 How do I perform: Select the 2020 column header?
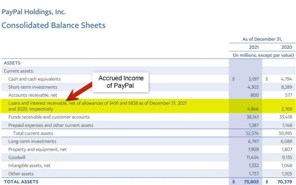tap(287, 47)
